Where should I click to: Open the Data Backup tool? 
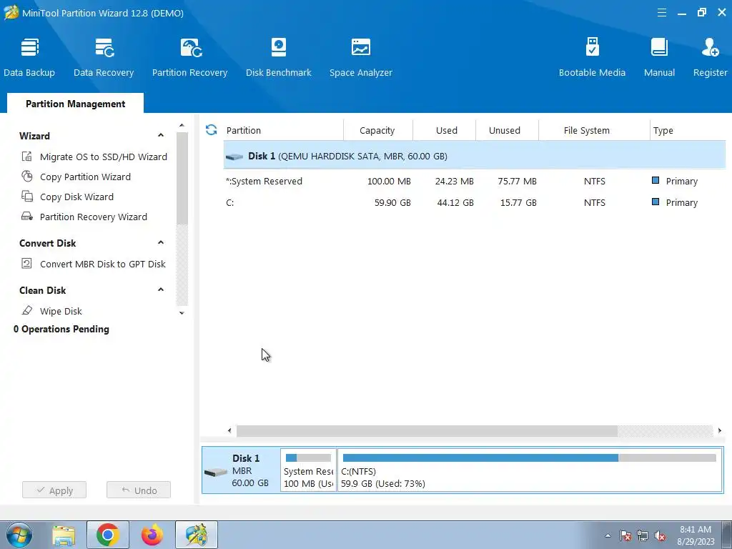tap(29, 57)
